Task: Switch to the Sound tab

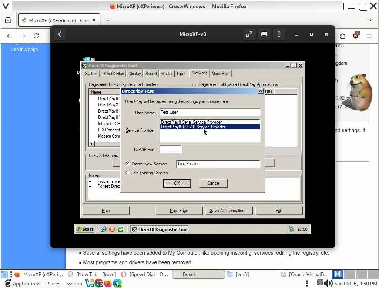Action: click(x=151, y=74)
